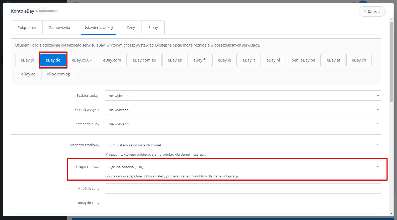
Task: Open the Grupa cenowa dropdown
Action: [243, 167]
